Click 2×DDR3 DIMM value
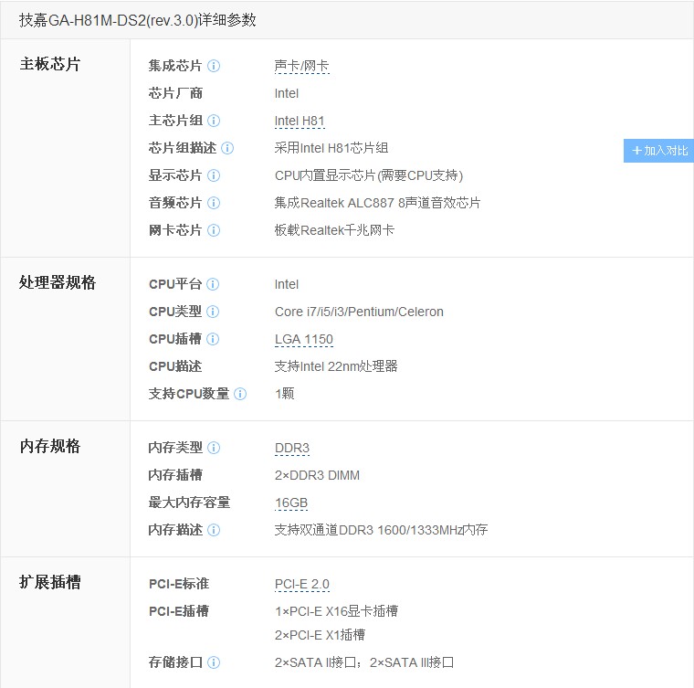The height and width of the screenshot is (688, 694). (318, 475)
